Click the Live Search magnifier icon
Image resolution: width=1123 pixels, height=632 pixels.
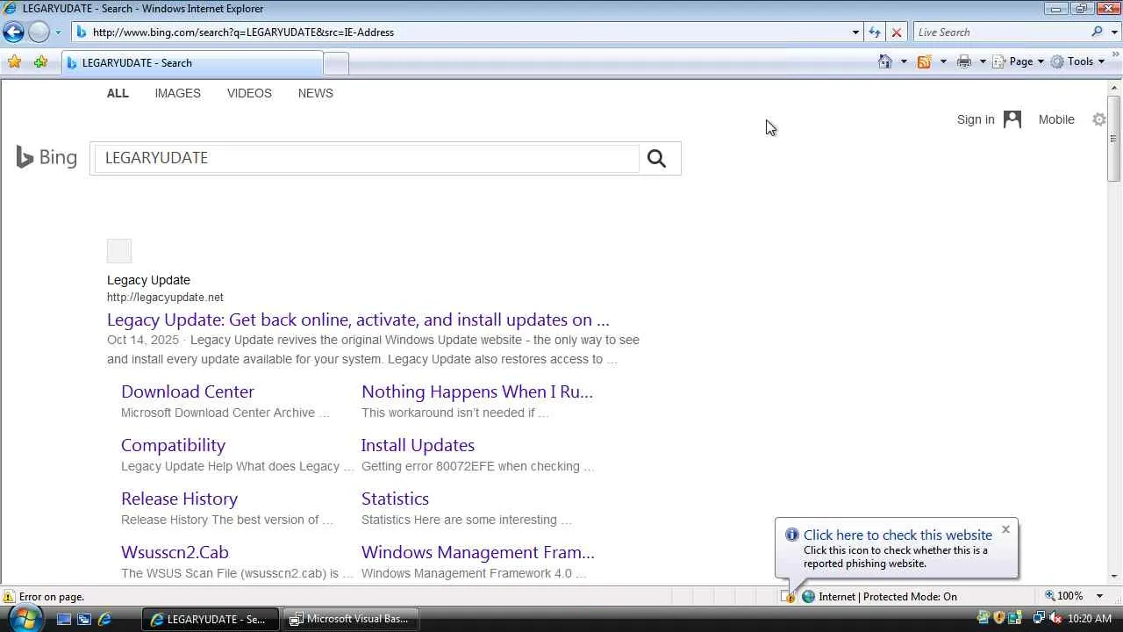pyautogui.click(x=1097, y=32)
